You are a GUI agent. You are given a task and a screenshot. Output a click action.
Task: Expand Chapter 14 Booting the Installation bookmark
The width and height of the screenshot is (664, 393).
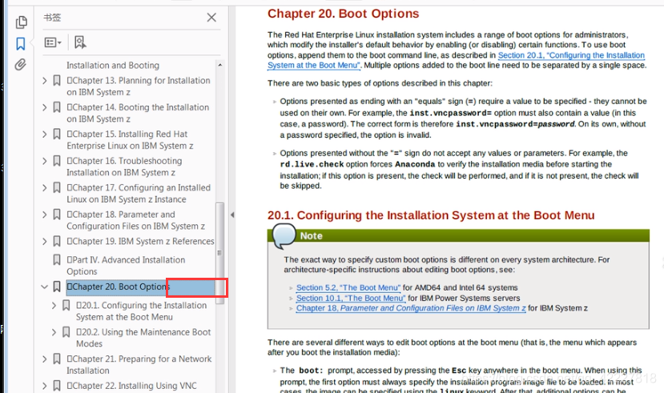[45, 107]
